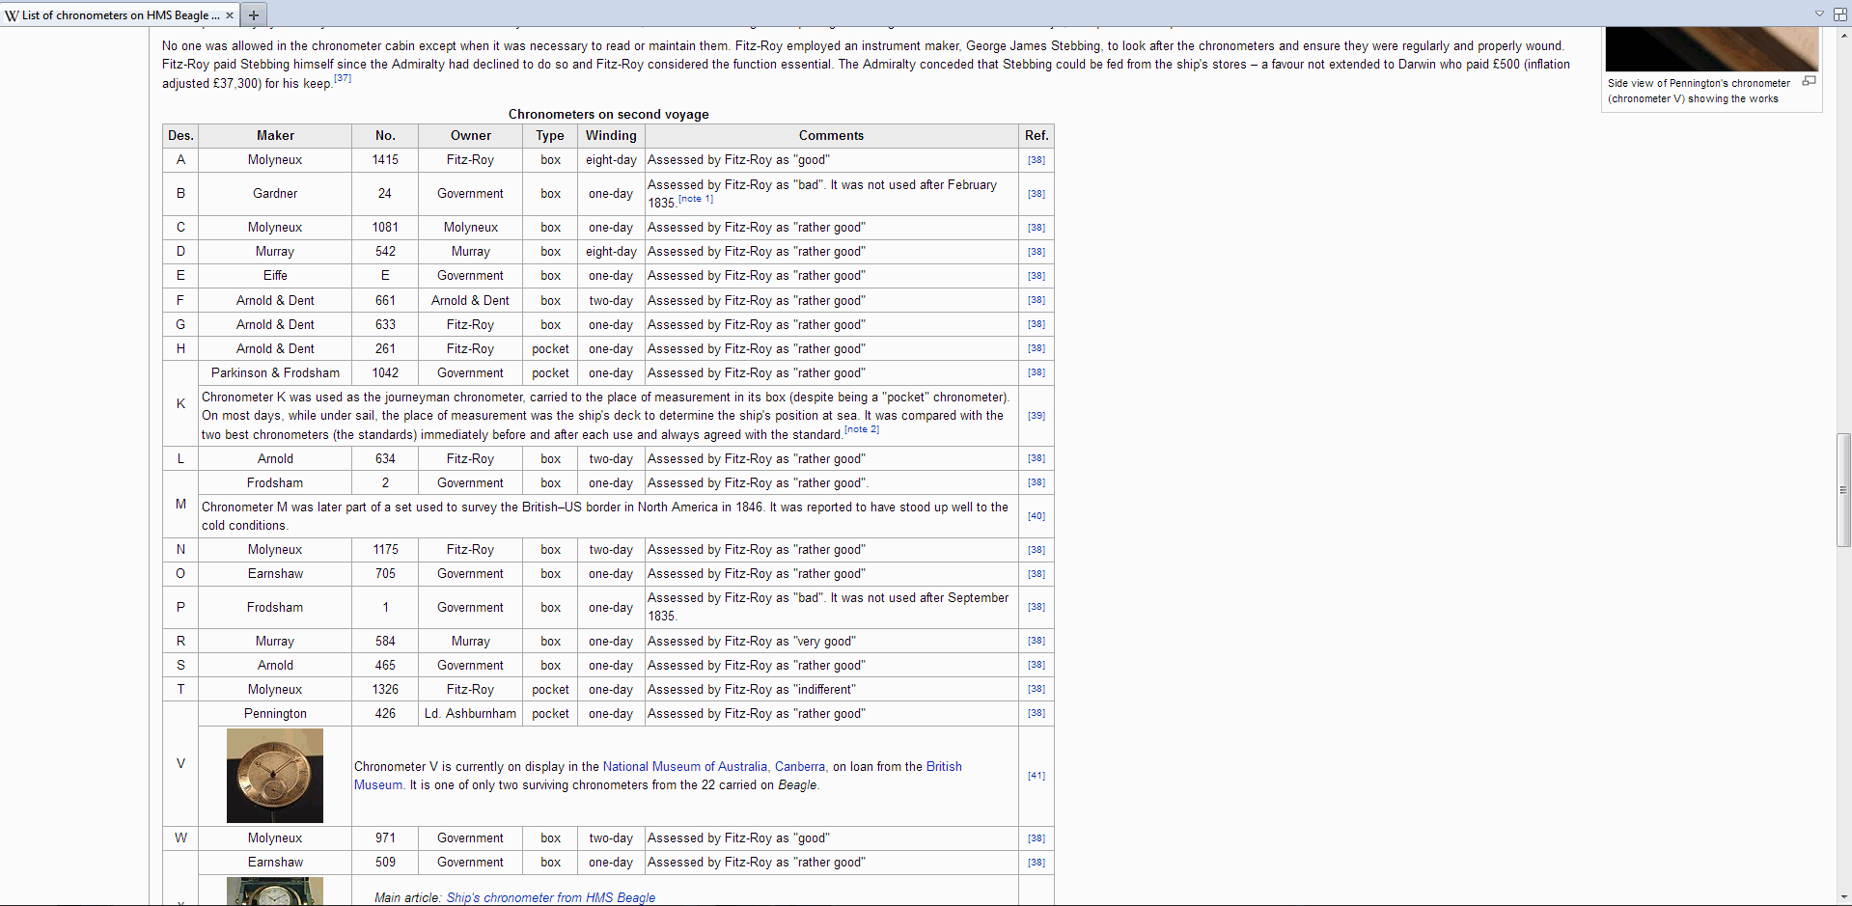This screenshot has width=1852, height=906.
Task: Click the number '1326' cell
Action: point(385,690)
